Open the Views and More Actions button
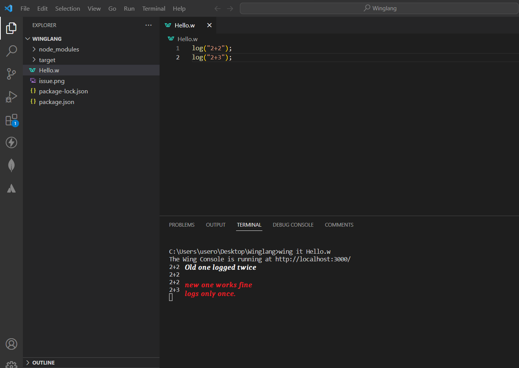519x368 pixels. 148,25
